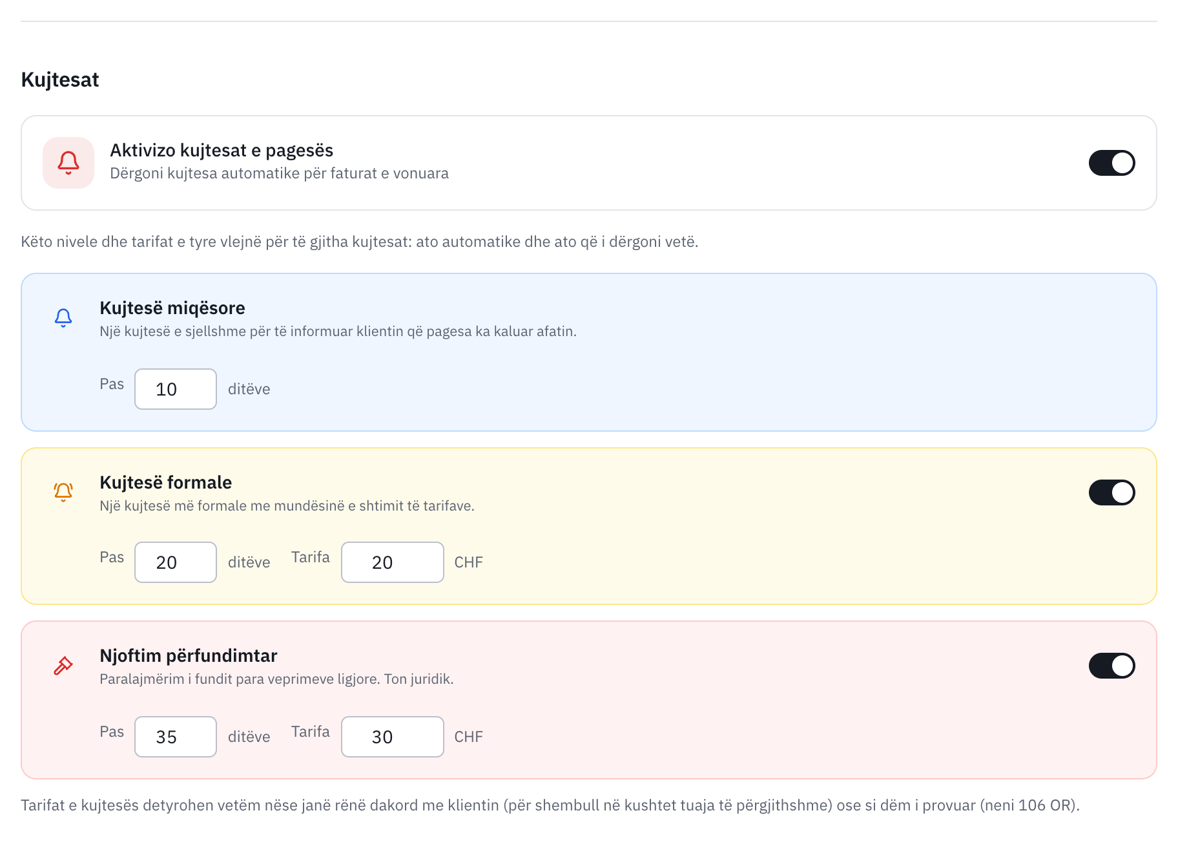Click the blue bell icon of Kujtesë miqësore
The image size is (1178, 857).
(63, 317)
